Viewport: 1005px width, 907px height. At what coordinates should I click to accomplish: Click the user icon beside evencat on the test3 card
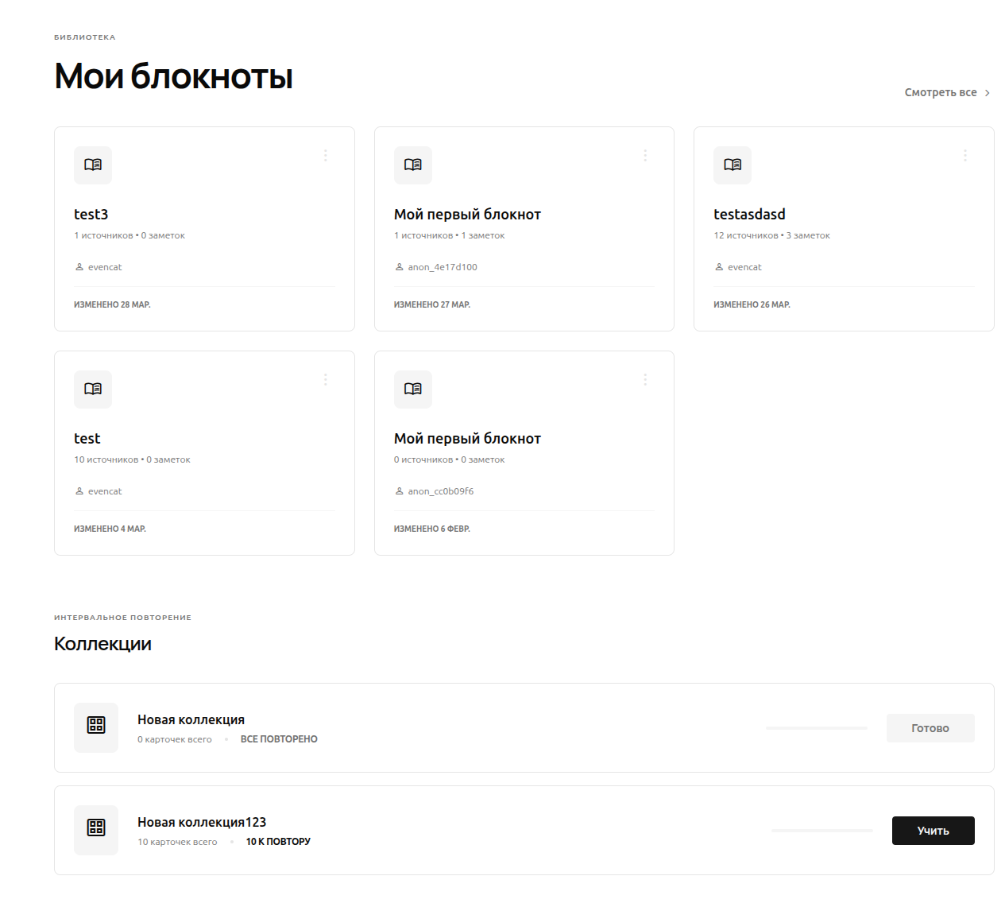tap(79, 267)
